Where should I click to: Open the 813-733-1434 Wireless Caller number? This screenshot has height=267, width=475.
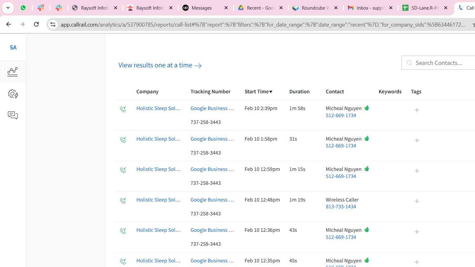coord(341,206)
